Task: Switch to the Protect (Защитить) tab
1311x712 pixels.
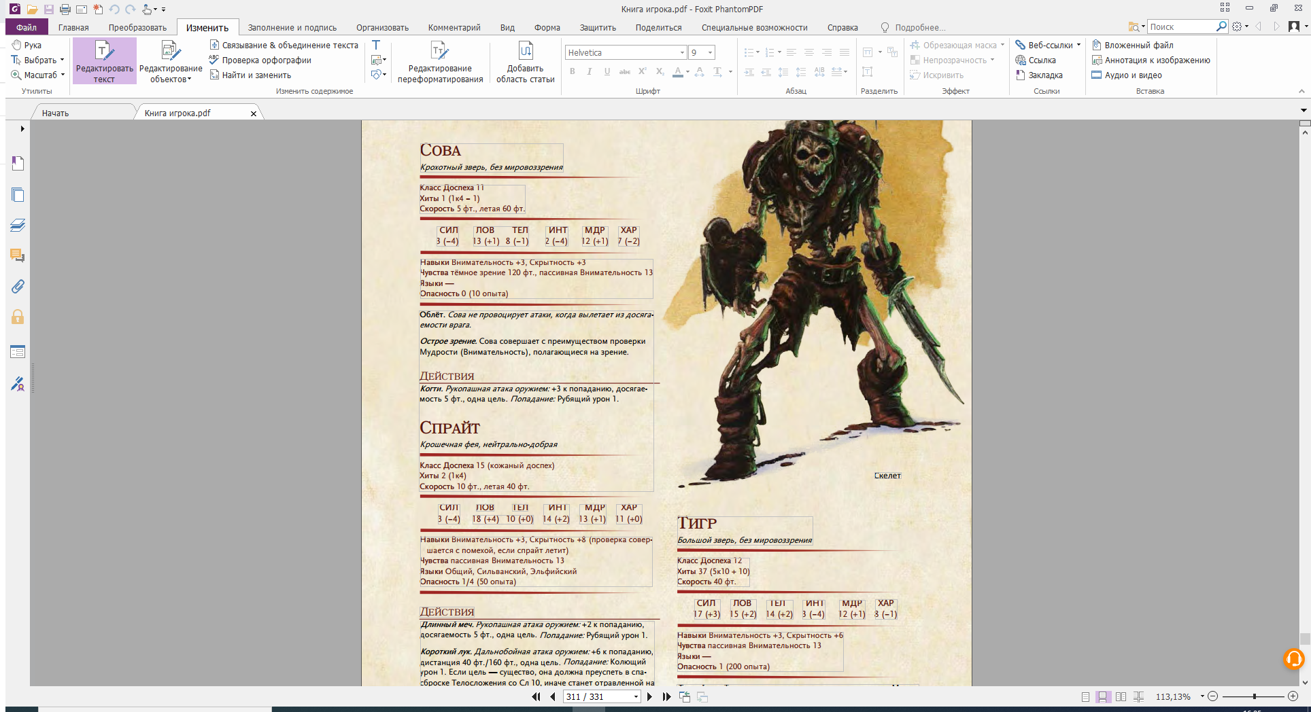Action: (598, 28)
